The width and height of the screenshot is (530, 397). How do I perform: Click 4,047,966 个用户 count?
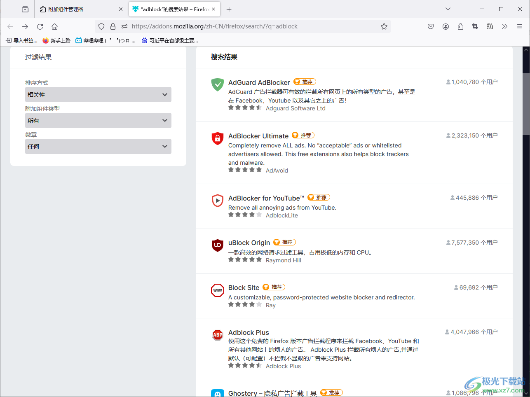(471, 332)
